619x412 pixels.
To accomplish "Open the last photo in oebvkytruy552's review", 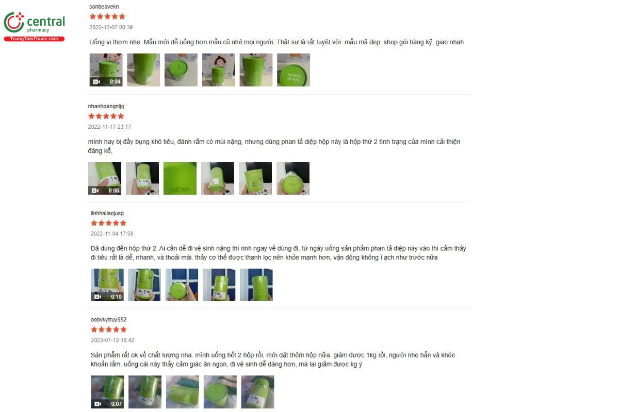I will [x=257, y=391].
